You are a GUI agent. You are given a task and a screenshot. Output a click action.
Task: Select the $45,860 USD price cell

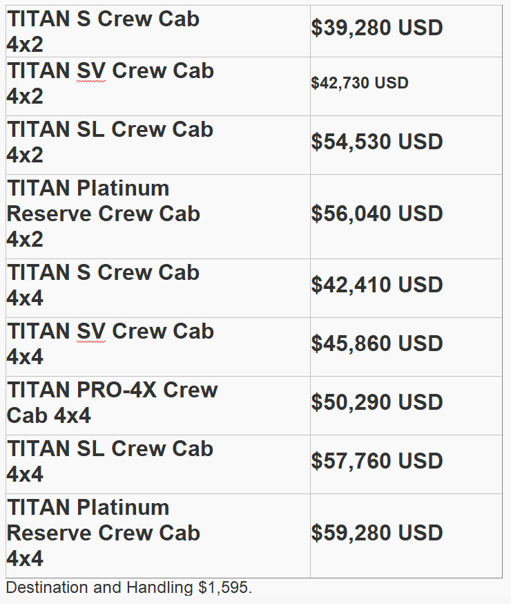[x=376, y=343]
